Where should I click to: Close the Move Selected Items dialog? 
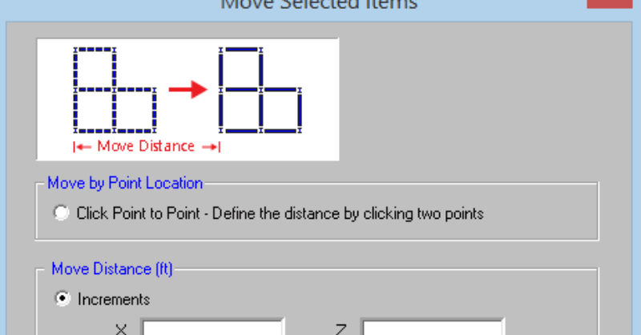[614, 4]
